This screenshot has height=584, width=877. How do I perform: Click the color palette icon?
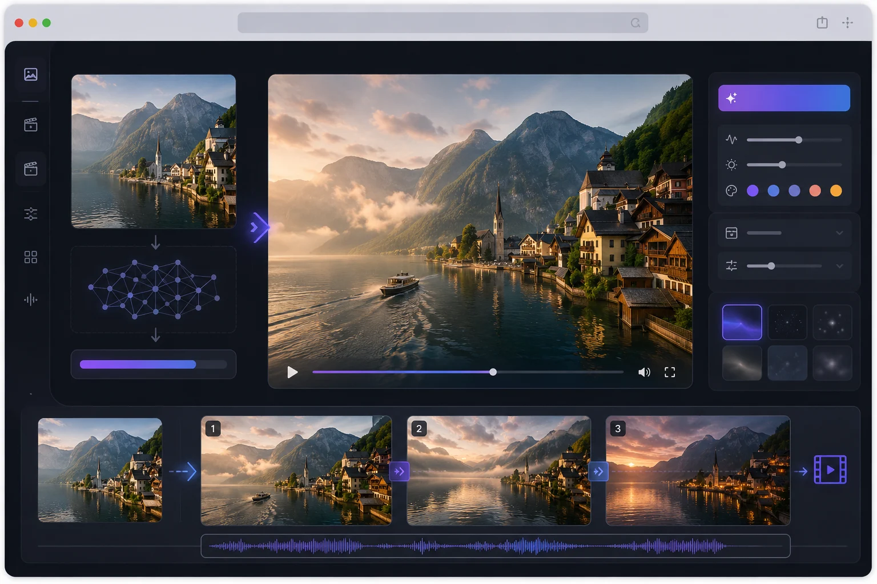click(x=731, y=190)
